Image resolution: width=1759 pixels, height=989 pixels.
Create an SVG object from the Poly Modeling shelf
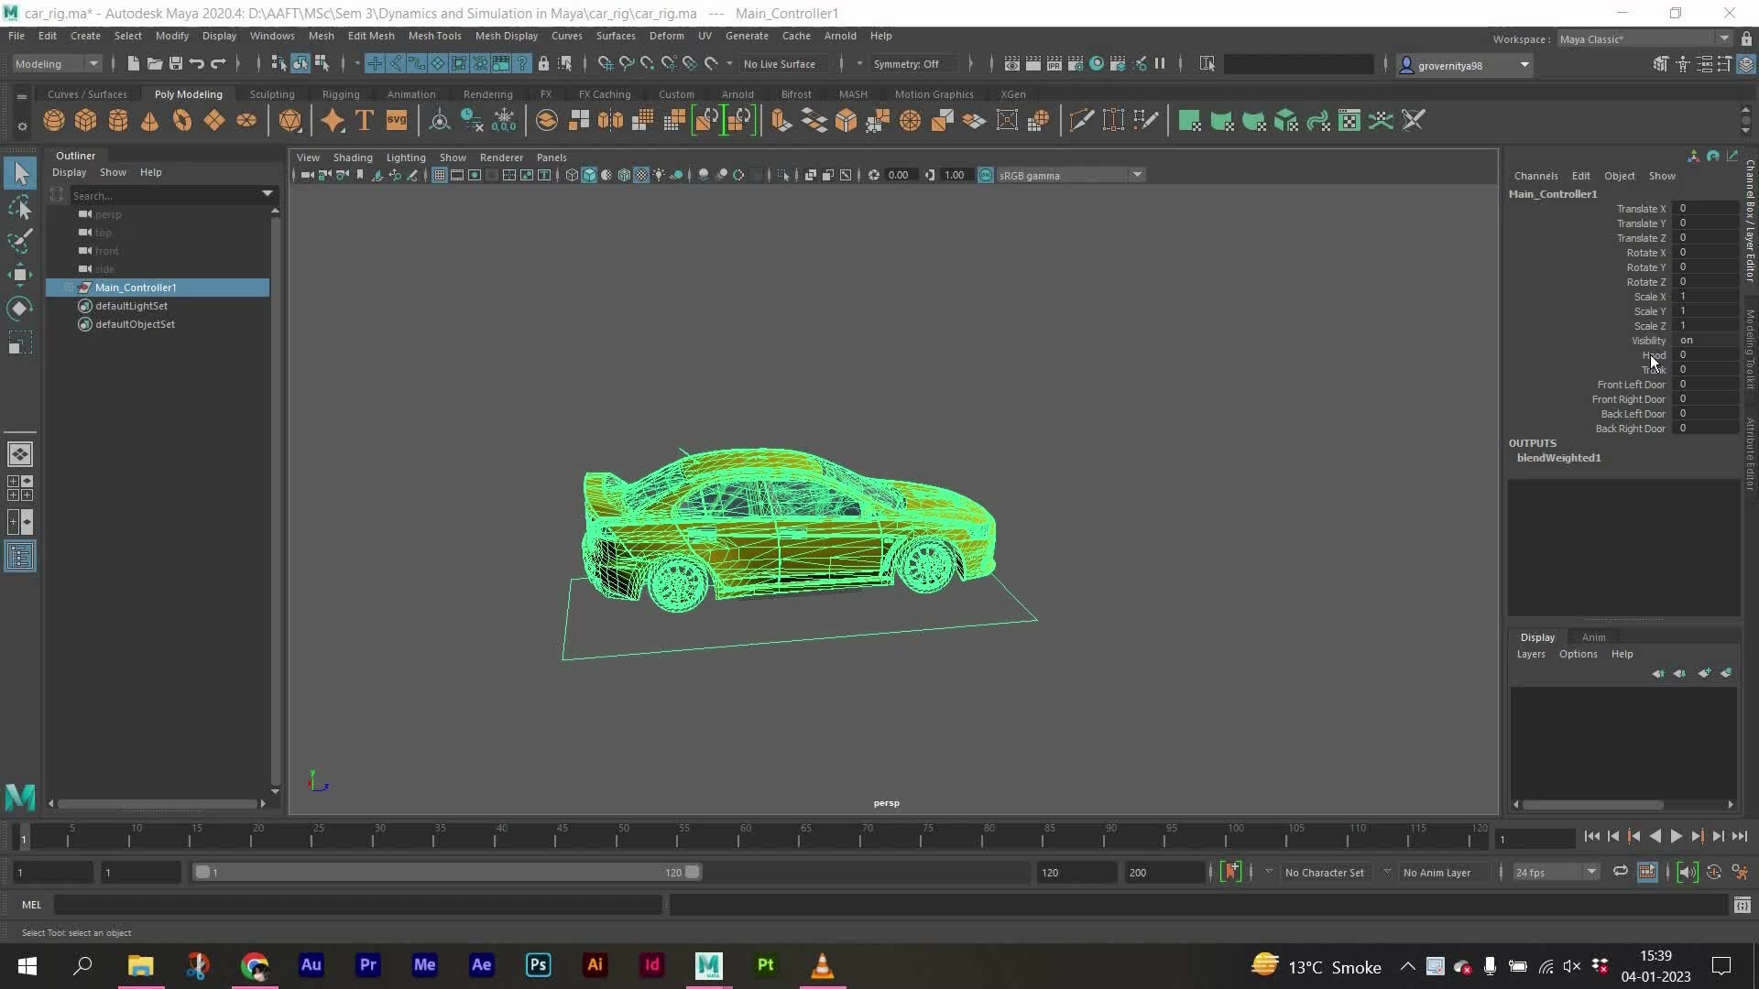pos(396,120)
